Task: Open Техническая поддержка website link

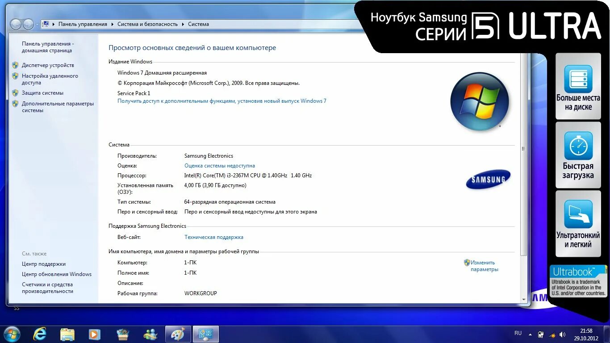Action: (x=214, y=237)
